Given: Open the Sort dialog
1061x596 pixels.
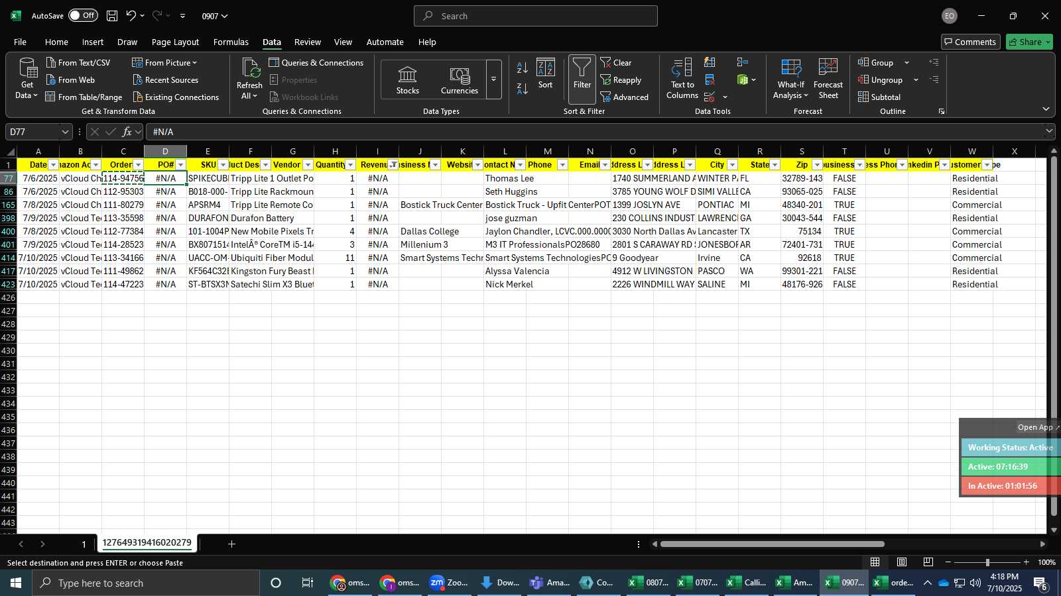Looking at the screenshot, I should (545, 74).
